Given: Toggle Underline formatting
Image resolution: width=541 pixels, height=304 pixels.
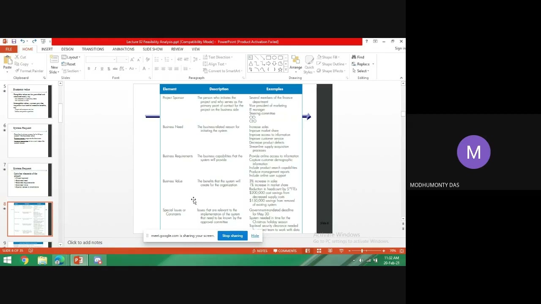Looking at the screenshot, I should click(102, 69).
